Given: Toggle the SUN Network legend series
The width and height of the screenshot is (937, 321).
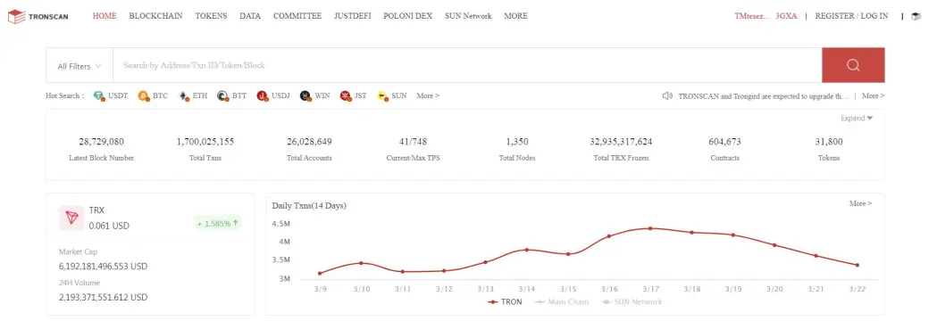Looking at the screenshot, I should (x=631, y=302).
